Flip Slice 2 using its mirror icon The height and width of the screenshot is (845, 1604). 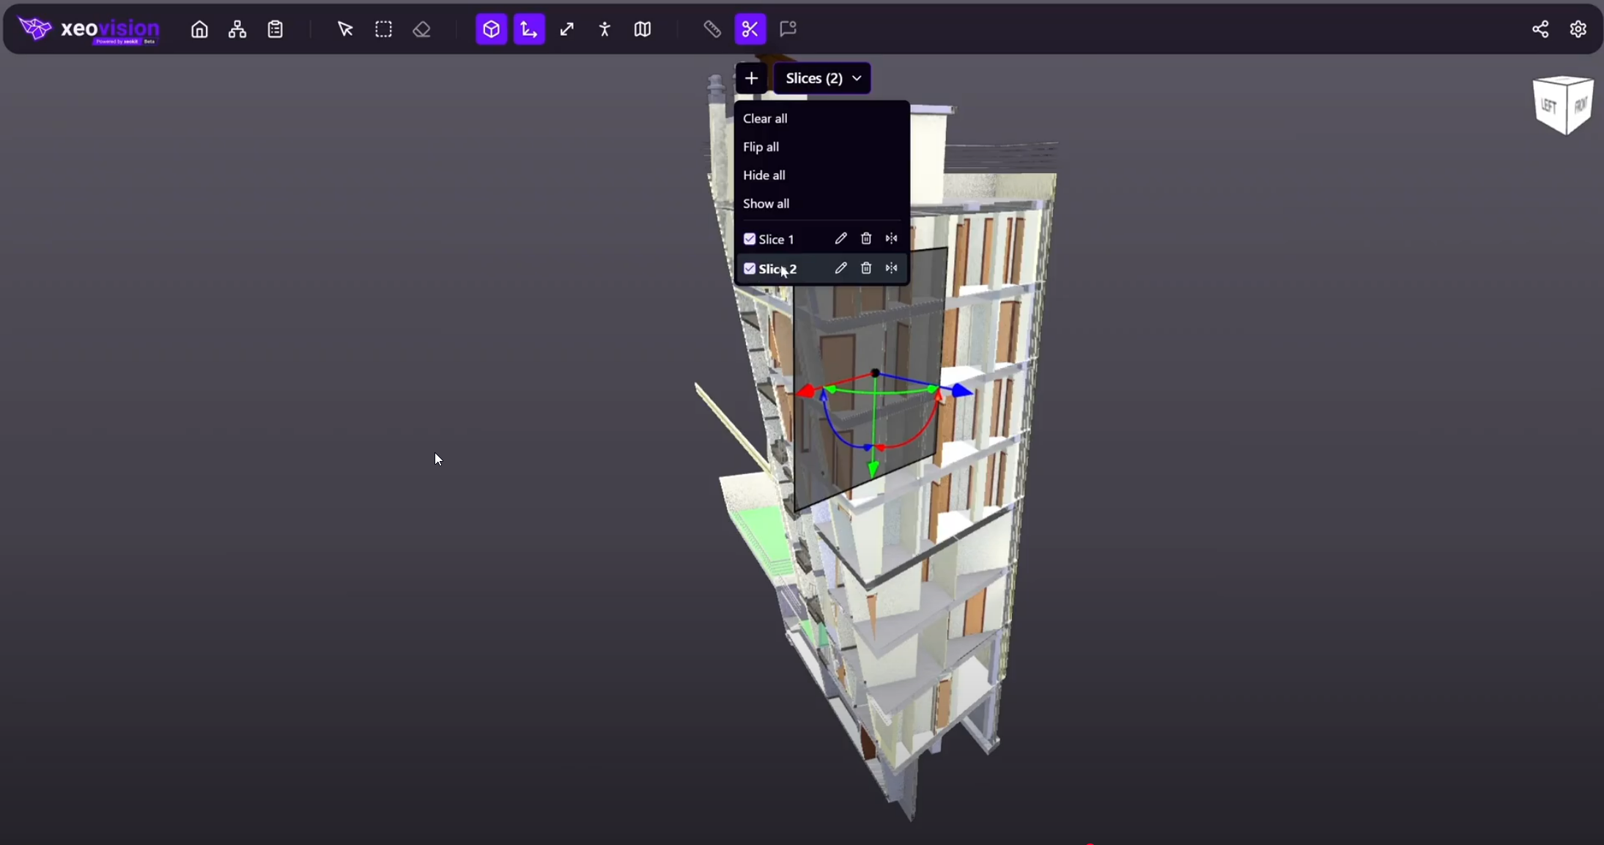(891, 268)
